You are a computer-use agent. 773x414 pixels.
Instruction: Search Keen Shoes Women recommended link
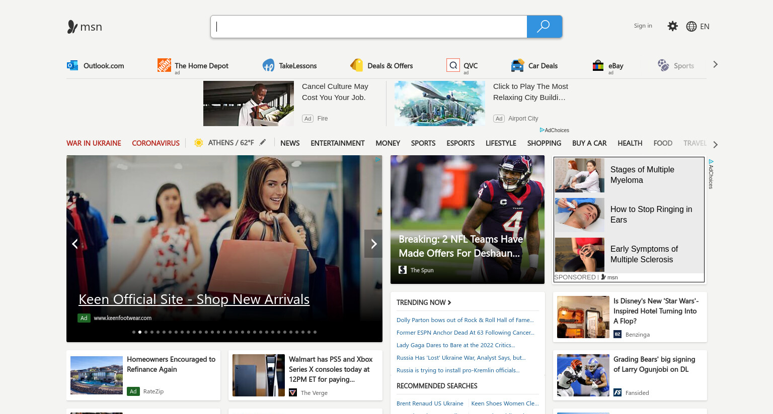(x=505, y=403)
